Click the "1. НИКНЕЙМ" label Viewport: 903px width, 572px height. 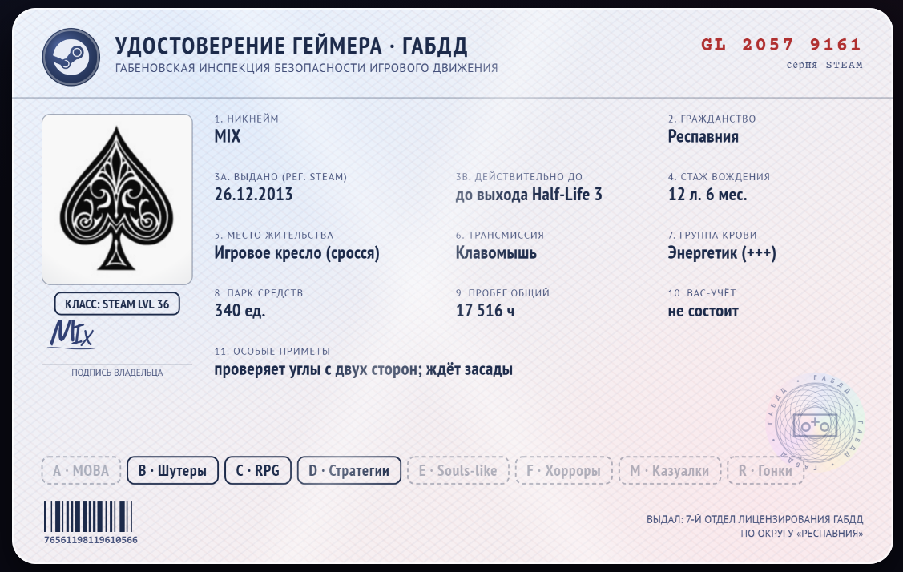tap(247, 119)
